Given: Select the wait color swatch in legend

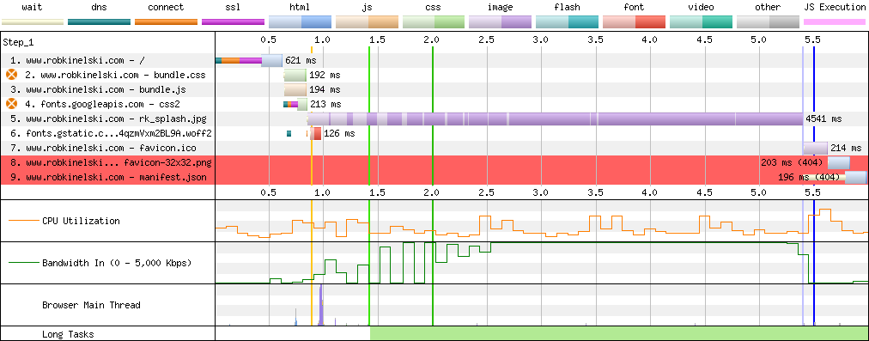Looking at the screenshot, I should click(33, 22).
